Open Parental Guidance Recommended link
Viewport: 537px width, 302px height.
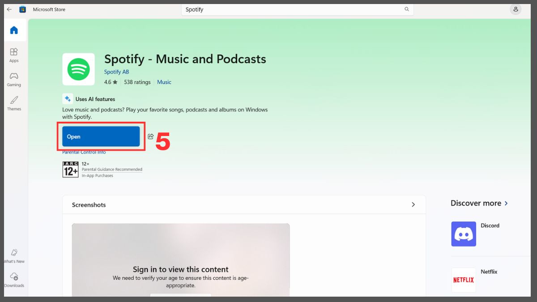112,170
